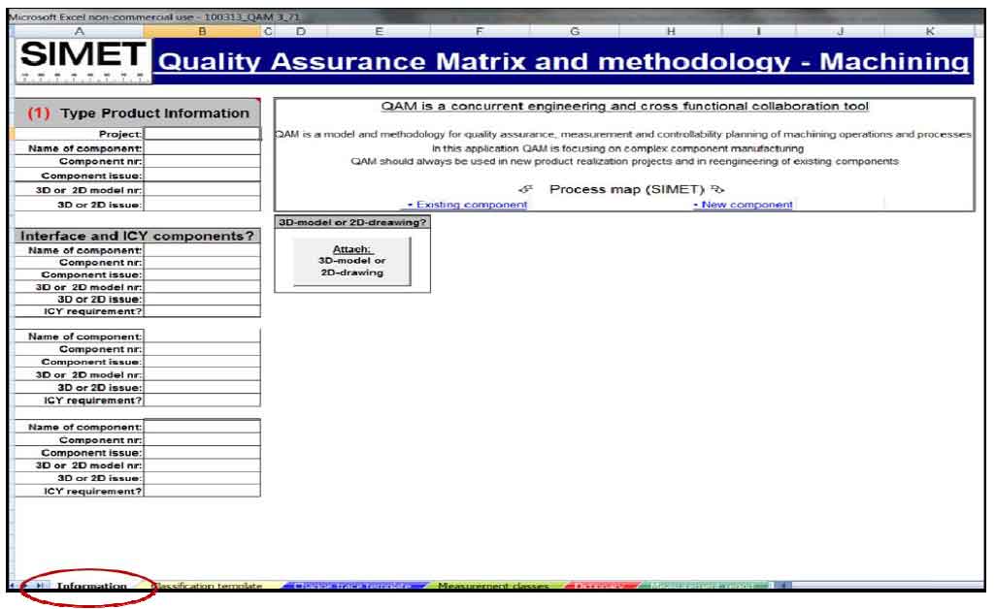Select column C header
995x609 pixels.
[x=268, y=31]
